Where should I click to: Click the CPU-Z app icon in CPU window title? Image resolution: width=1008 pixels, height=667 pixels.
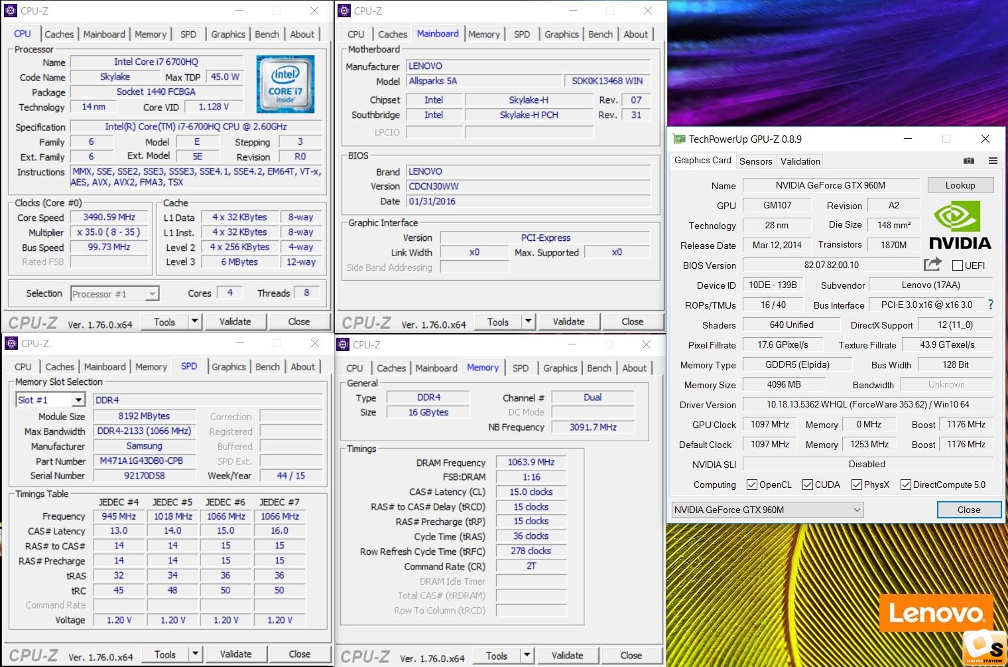pos(11,11)
